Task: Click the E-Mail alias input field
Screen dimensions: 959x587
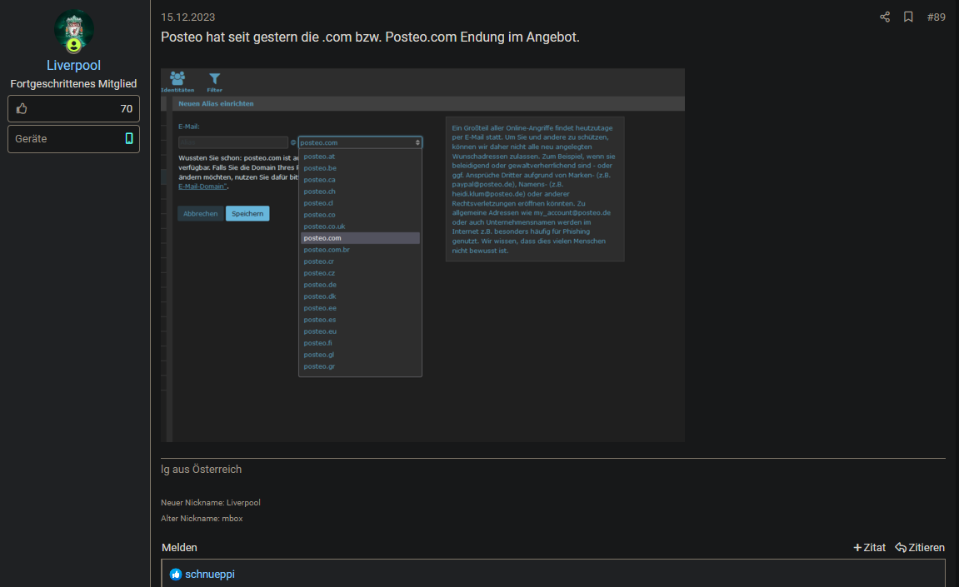Action: [x=233, y=142]
